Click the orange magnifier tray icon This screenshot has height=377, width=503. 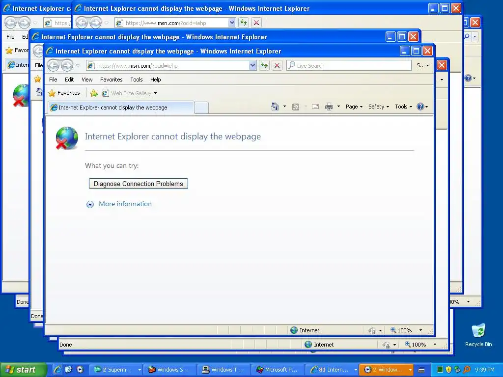tap(467, 370)
